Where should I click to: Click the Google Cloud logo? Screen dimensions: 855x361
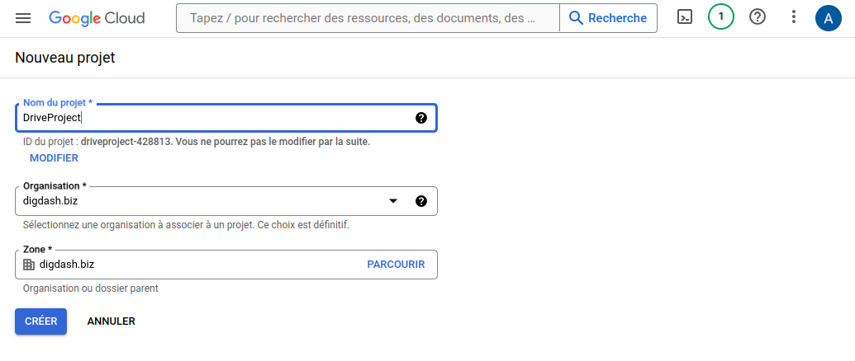click(x=97, y=17)
